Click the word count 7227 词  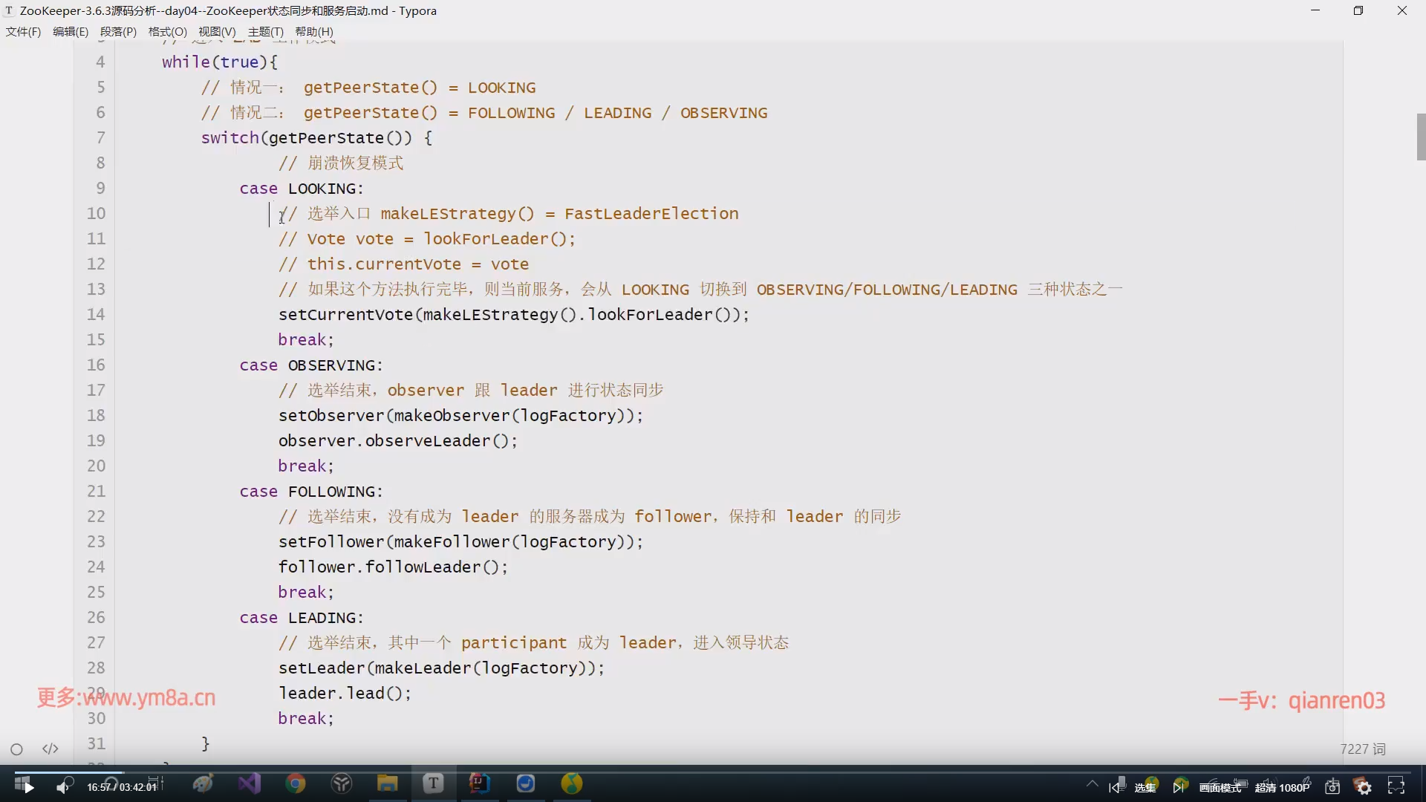[x=1362, y=749]
